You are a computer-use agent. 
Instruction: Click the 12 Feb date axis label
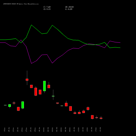(83, 129)
